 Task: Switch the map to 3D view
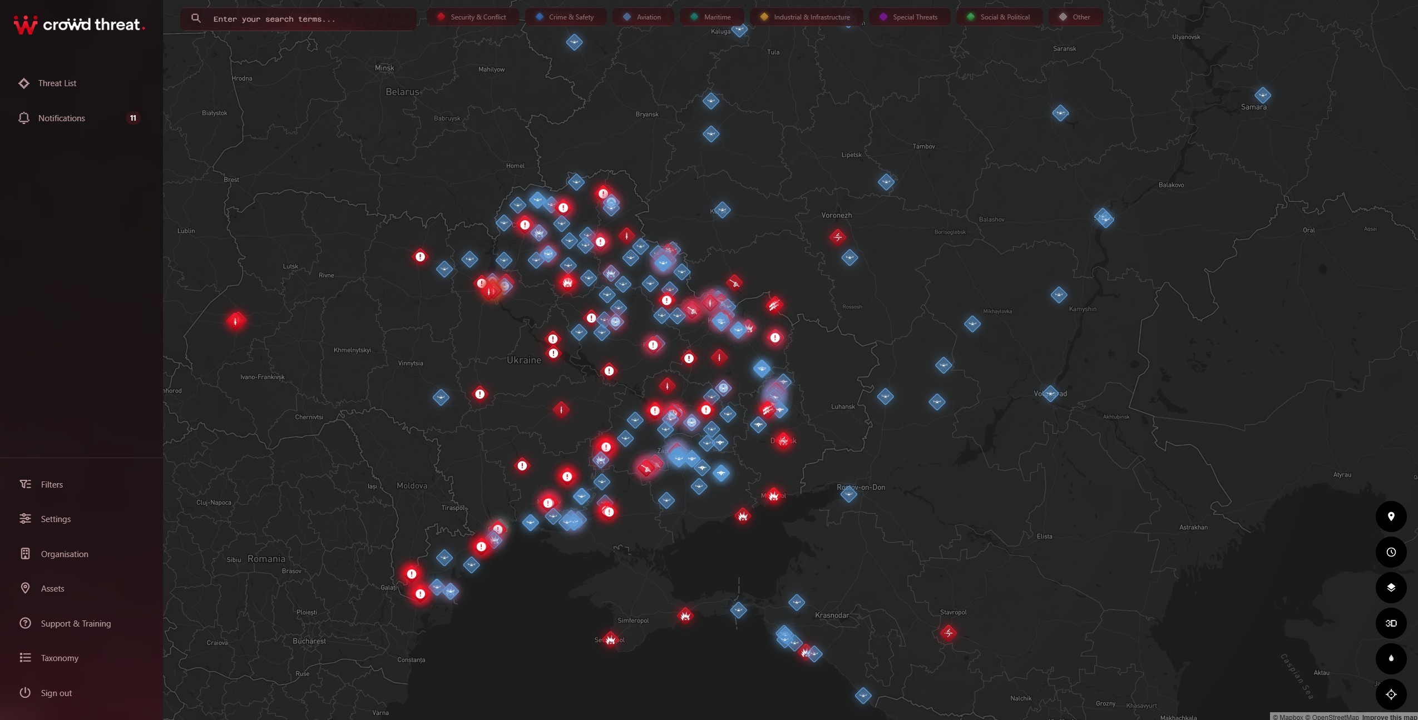tap(1391, 623)
